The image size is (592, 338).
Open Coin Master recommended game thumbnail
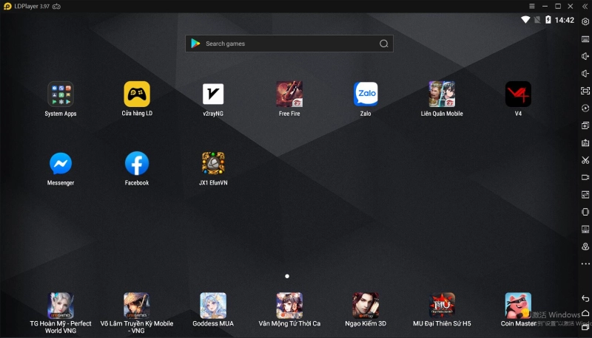point(518,305)
